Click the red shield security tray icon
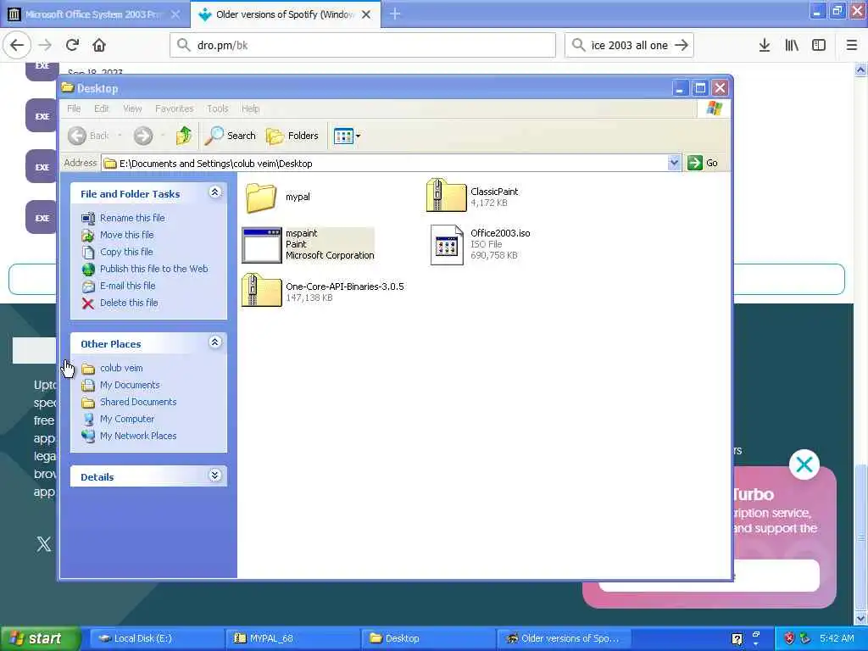This screenshot has height=651, width=868. click(x=789, y=639)
